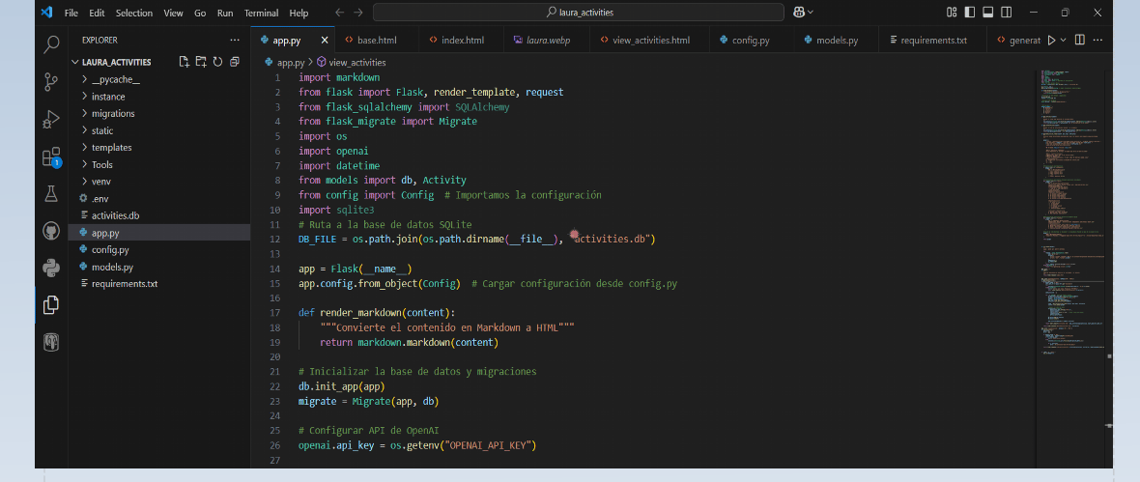Click the Customize Layout icon
This screenshot has height=482, width=1140.
click(952, 13)
